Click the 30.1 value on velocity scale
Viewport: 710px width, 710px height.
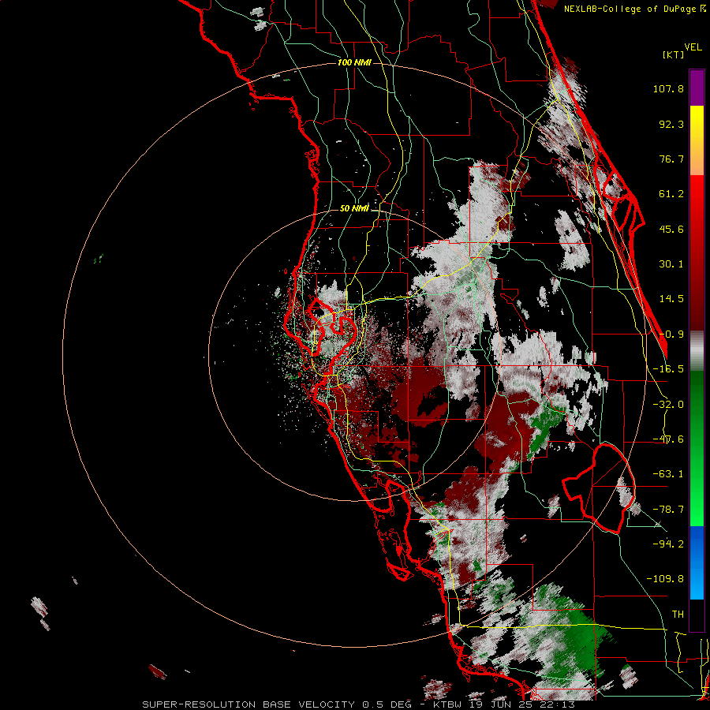[671, 264]
